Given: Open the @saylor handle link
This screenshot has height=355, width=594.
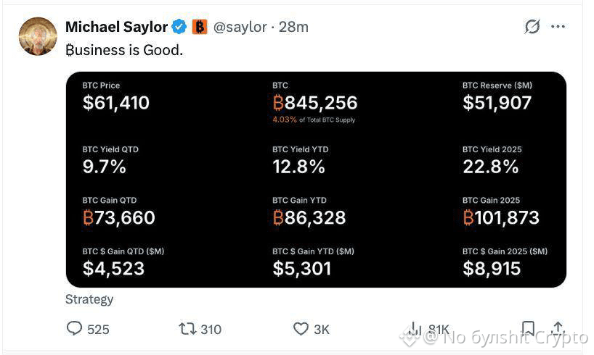Looking at the screenshot, I should coord(240,27).
